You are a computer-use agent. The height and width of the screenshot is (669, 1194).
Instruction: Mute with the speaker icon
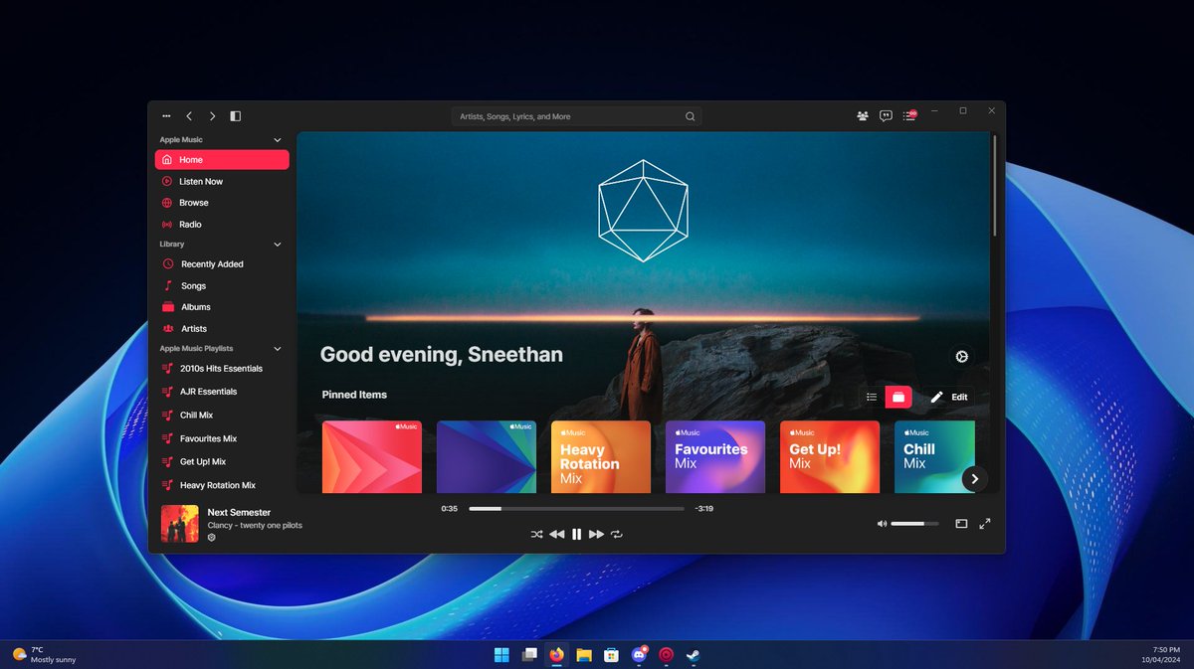pos(882,524)
